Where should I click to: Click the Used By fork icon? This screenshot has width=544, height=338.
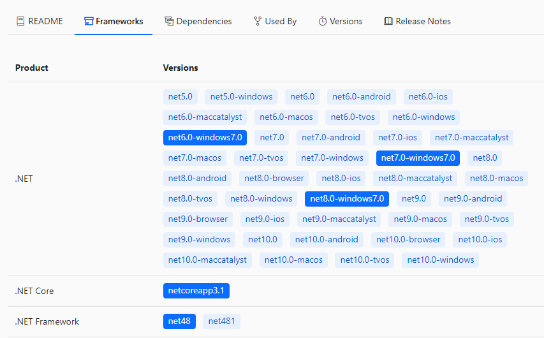[258, 21]
